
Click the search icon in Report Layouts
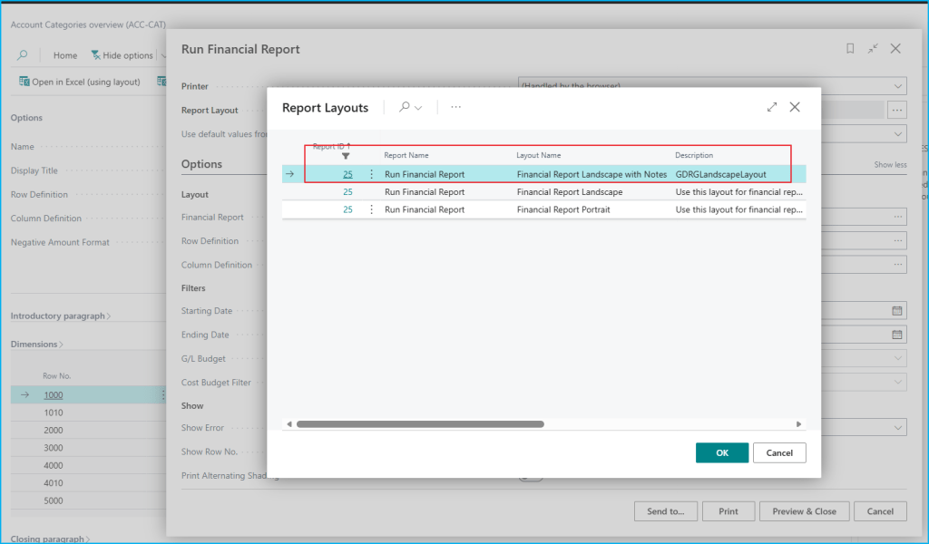point(405,107)
